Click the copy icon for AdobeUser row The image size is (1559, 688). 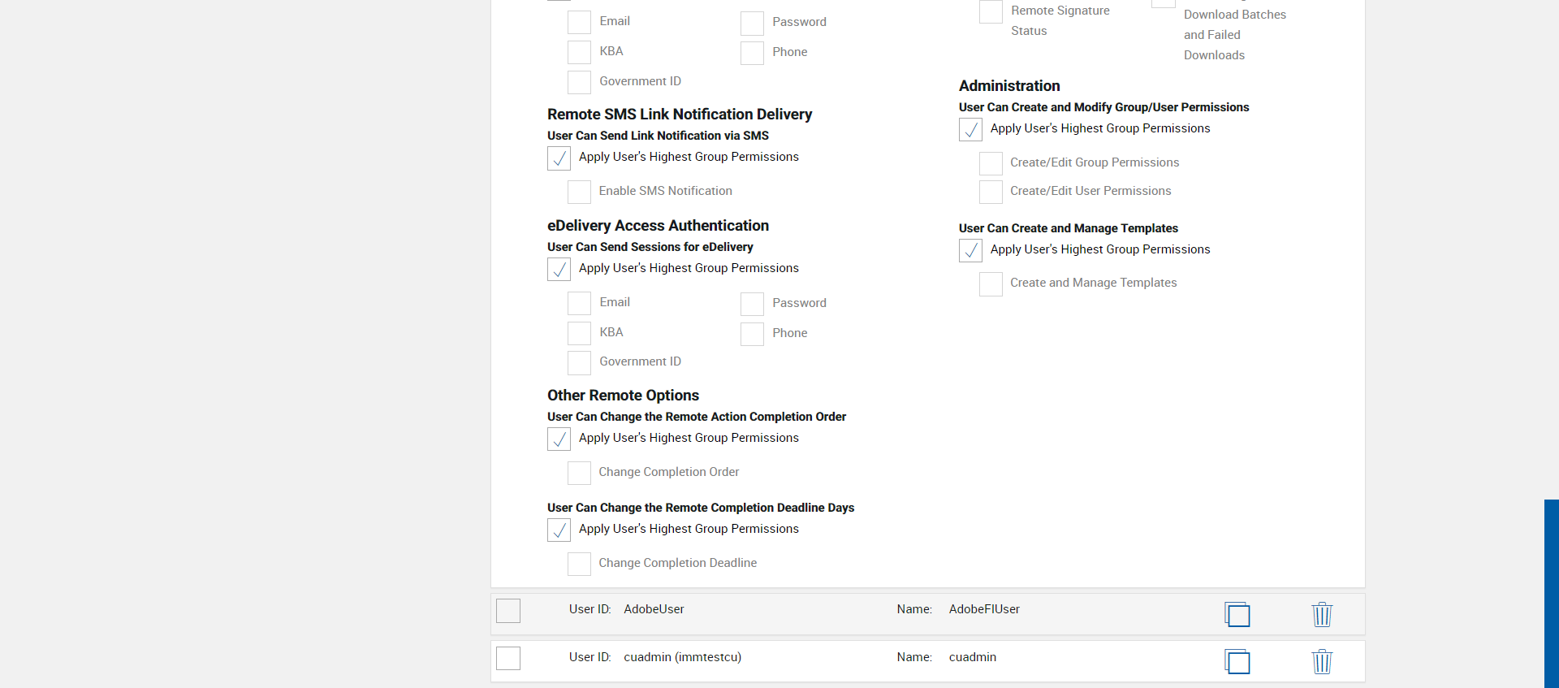1237,614
